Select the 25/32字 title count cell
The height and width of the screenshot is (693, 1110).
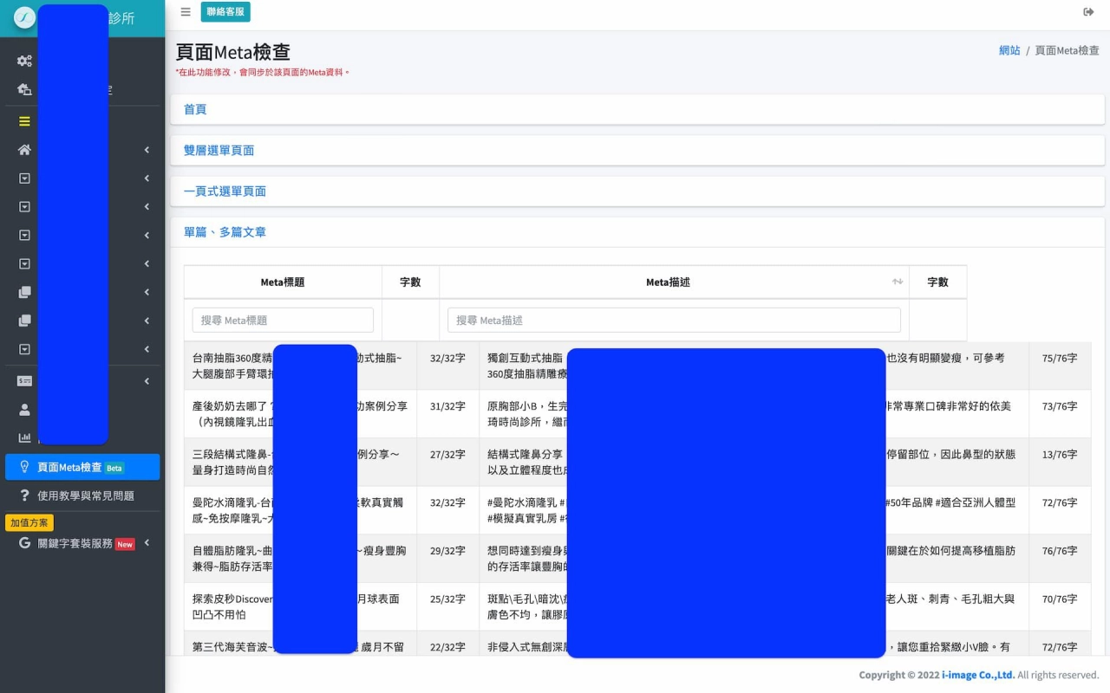pos(447,606)
